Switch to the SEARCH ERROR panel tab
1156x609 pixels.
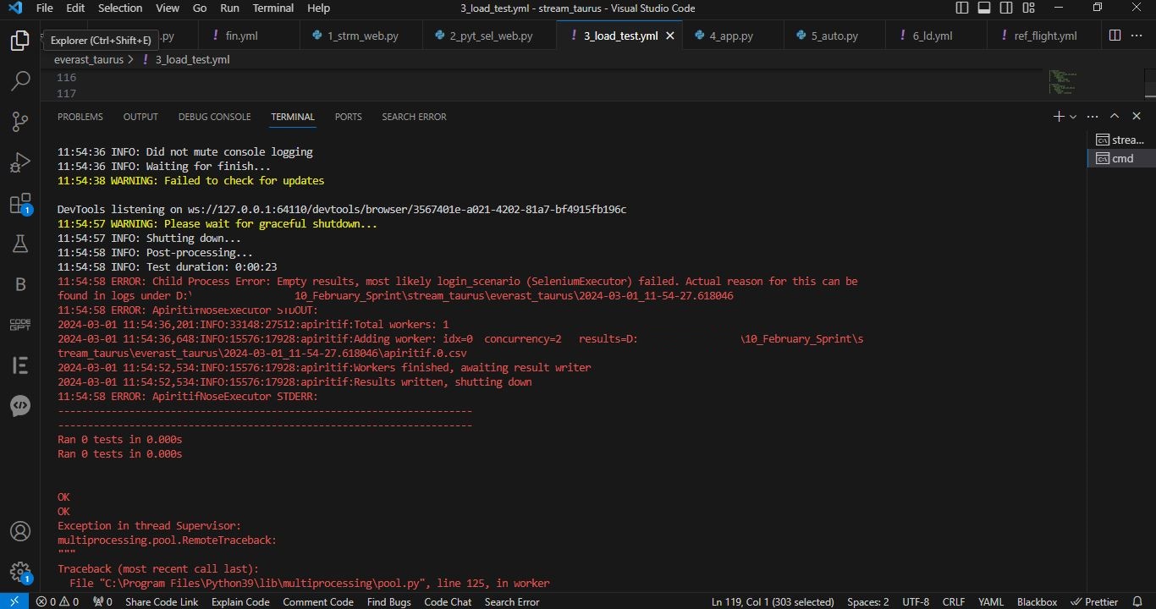tap(414, 117)
